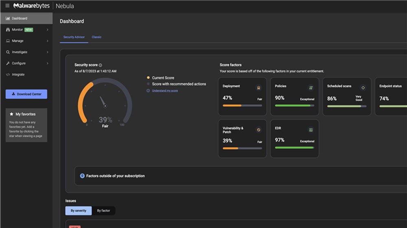Open Factors outside of your subscription panel

pos(115,176)
